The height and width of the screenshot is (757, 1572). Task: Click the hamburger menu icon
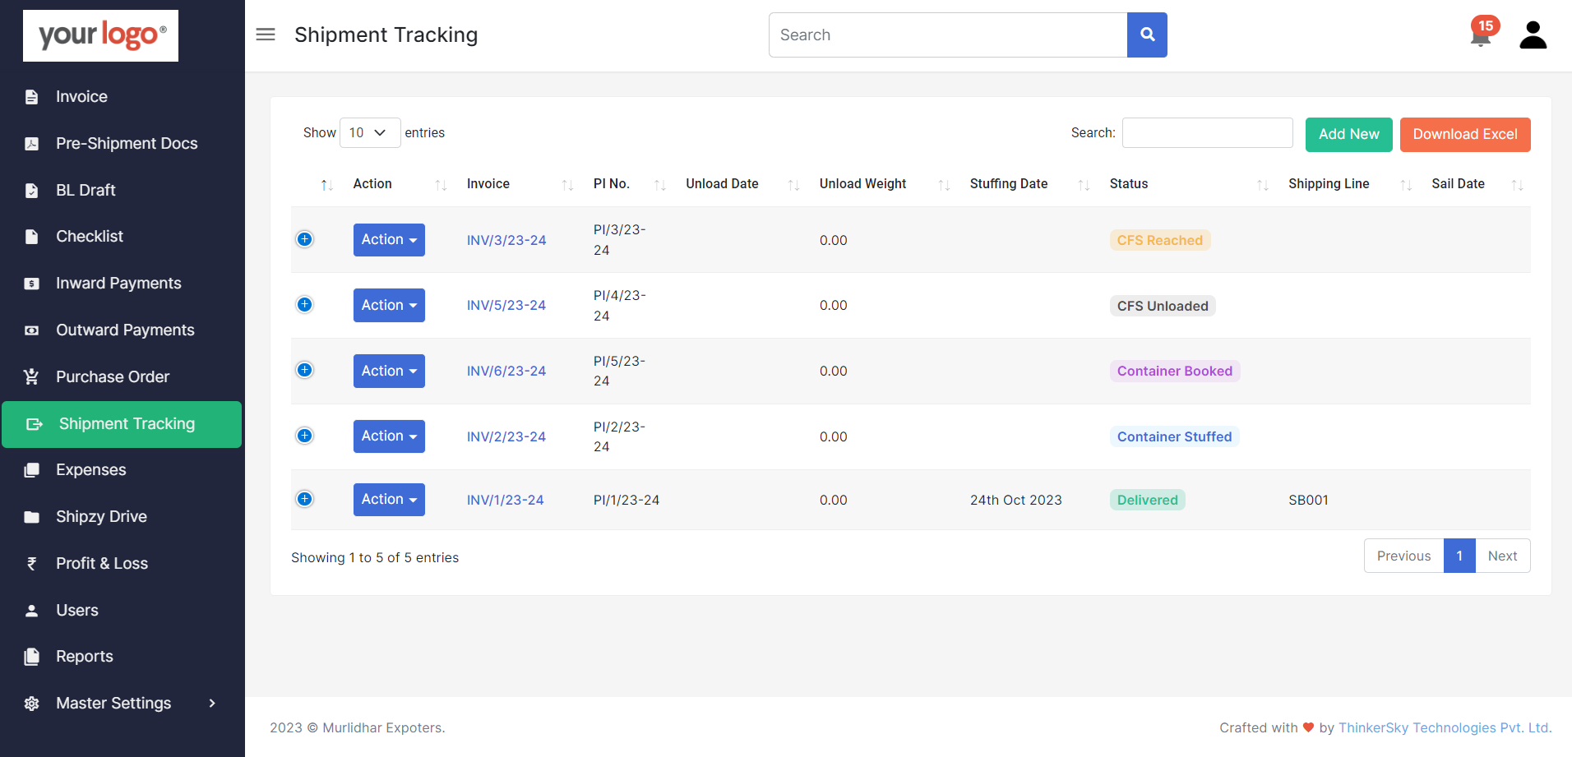coord(266,35)
